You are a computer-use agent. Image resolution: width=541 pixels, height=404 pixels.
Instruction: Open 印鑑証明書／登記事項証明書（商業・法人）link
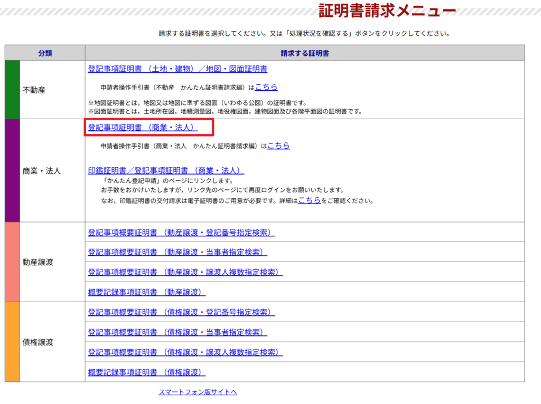tap(166, 171)
